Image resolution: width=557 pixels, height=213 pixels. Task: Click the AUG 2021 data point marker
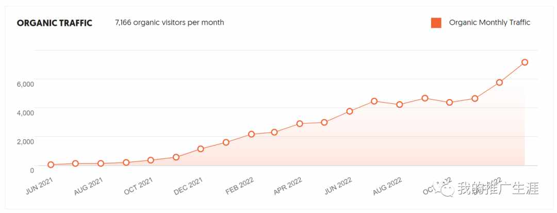(x=101, y=163)
